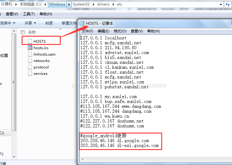This screenshot has width=232, height=165.
Task: Open the address bar history dropdown arrow
Action: (221, 5)
